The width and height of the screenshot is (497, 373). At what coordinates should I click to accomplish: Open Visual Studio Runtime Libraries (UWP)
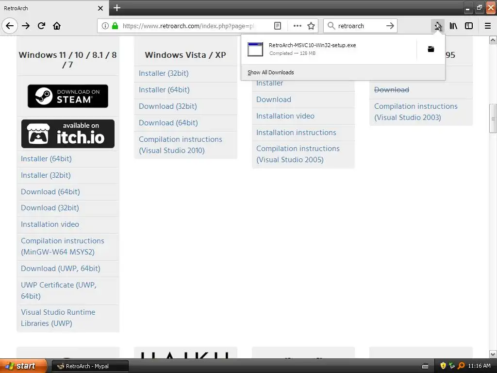(x=58, y=318)
